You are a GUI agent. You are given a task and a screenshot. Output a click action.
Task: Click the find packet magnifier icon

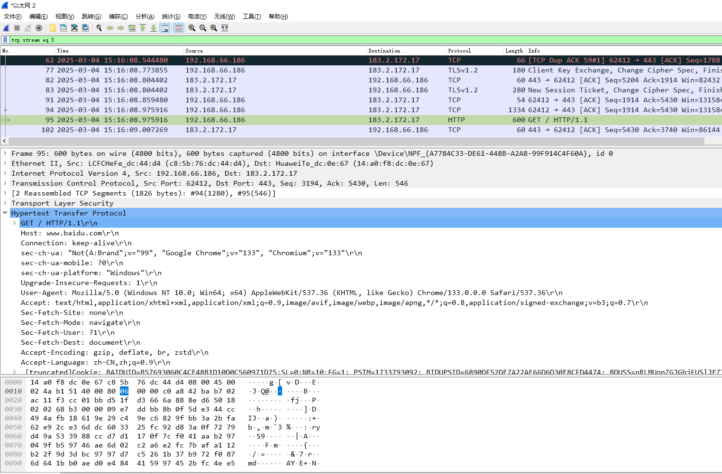(99, 28)
